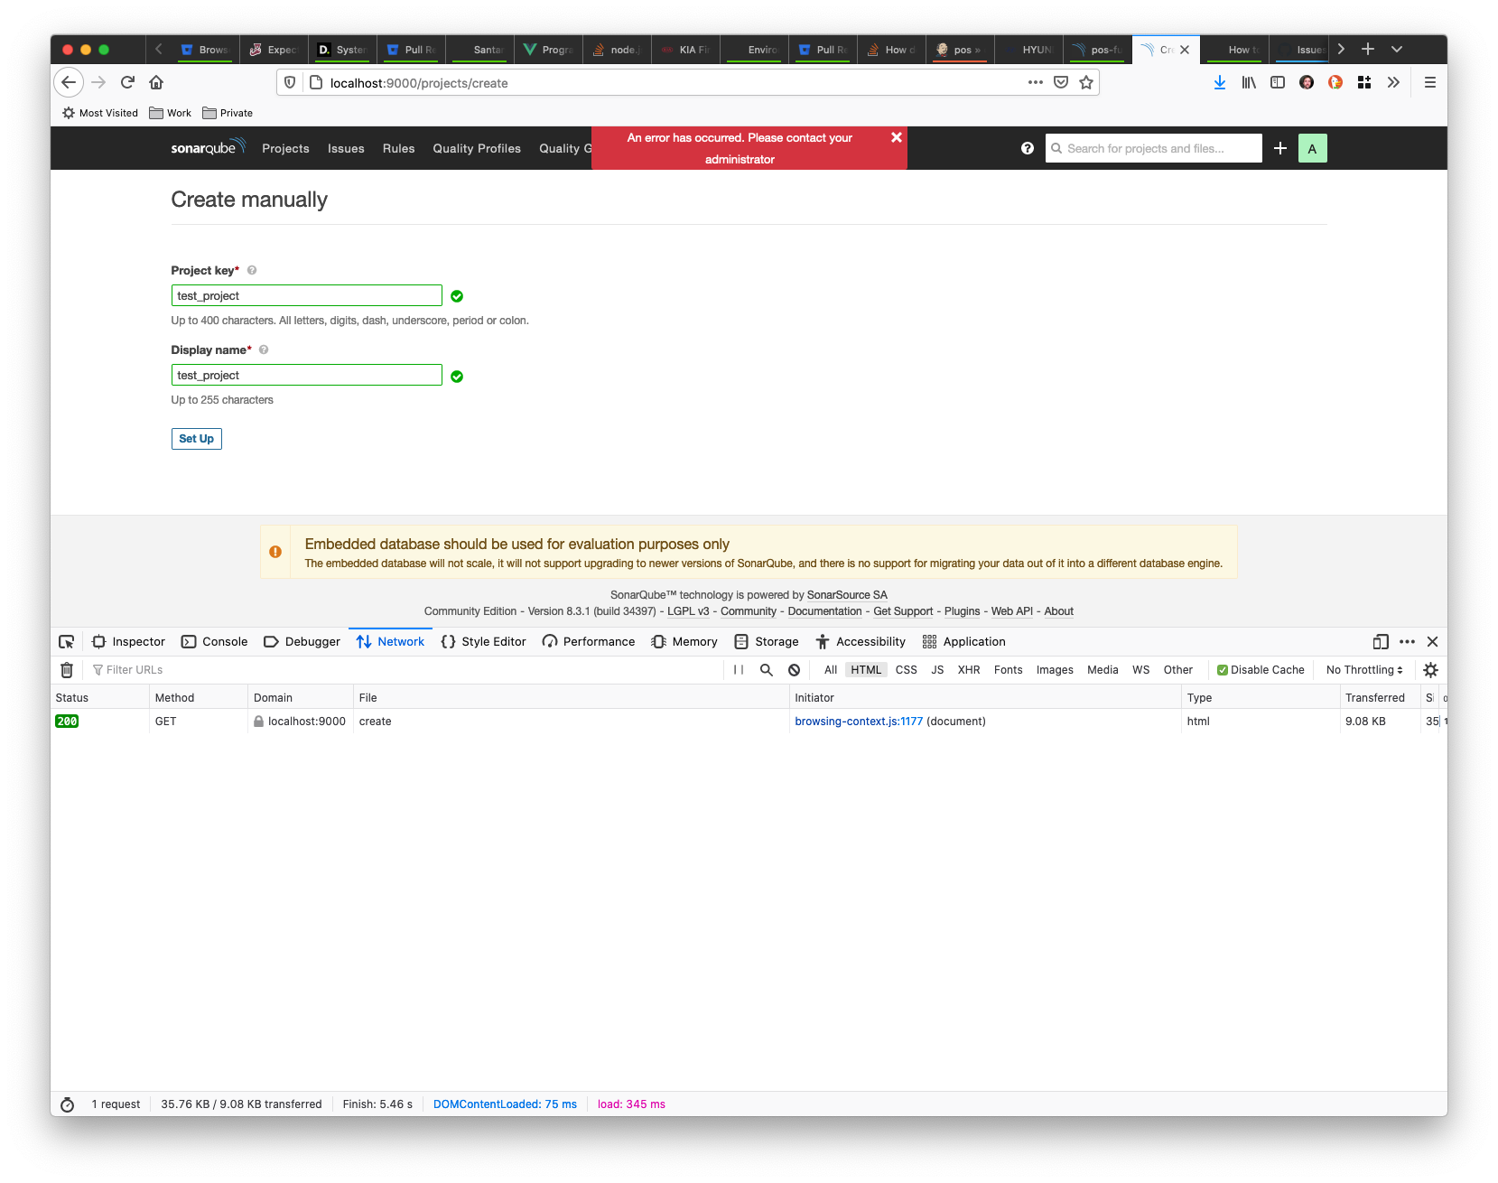Open the SonarSource SA link
The width and height of the screenshot is (1498, 1183).
847,595
